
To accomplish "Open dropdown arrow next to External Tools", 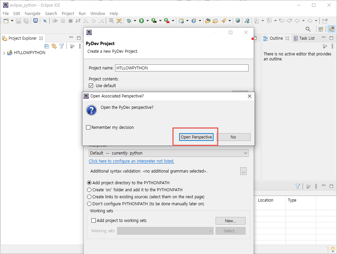I will (173, 21).
